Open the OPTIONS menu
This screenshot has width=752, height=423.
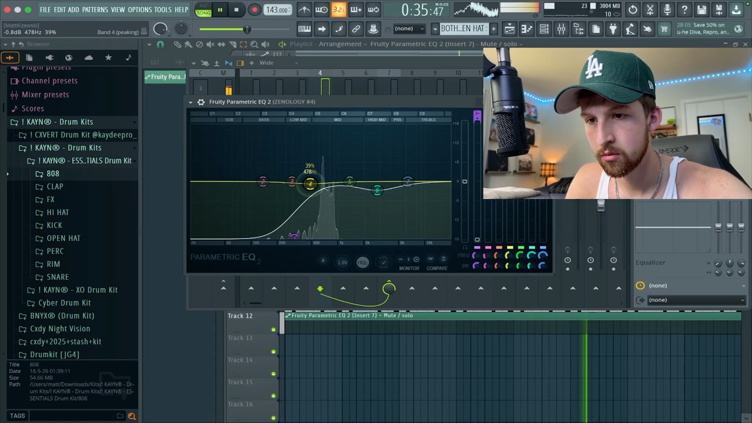point(140,10)
